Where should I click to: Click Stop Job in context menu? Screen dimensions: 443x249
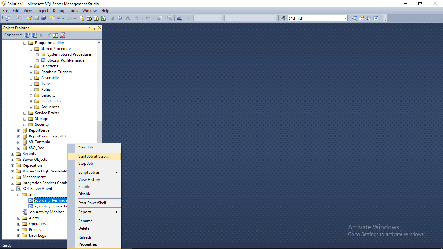pos(94,163)
